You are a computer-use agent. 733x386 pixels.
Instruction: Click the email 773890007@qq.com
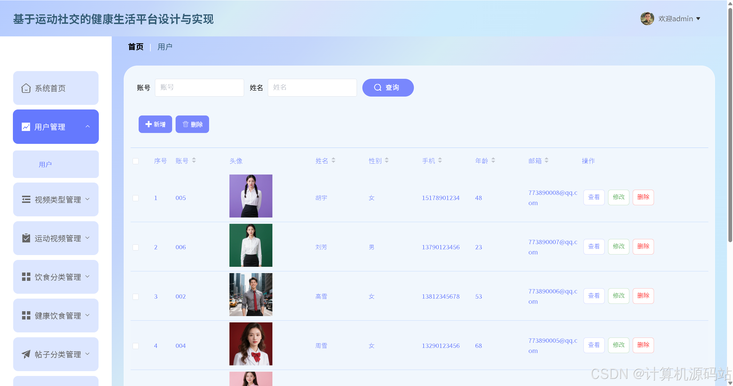coord(553,247)
